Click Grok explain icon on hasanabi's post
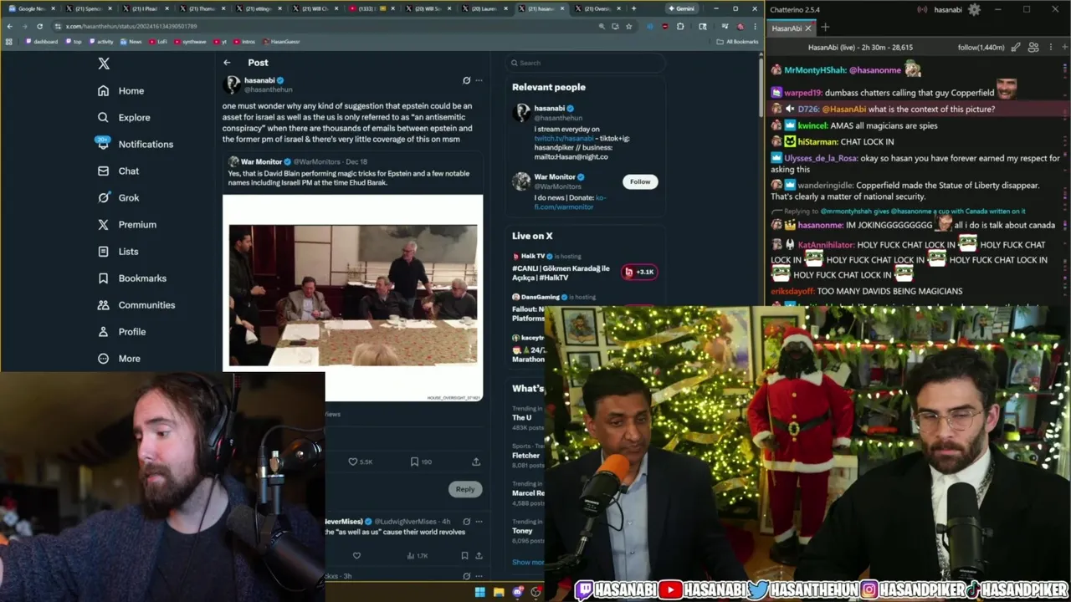1071x602 pixels. (466, 80)
